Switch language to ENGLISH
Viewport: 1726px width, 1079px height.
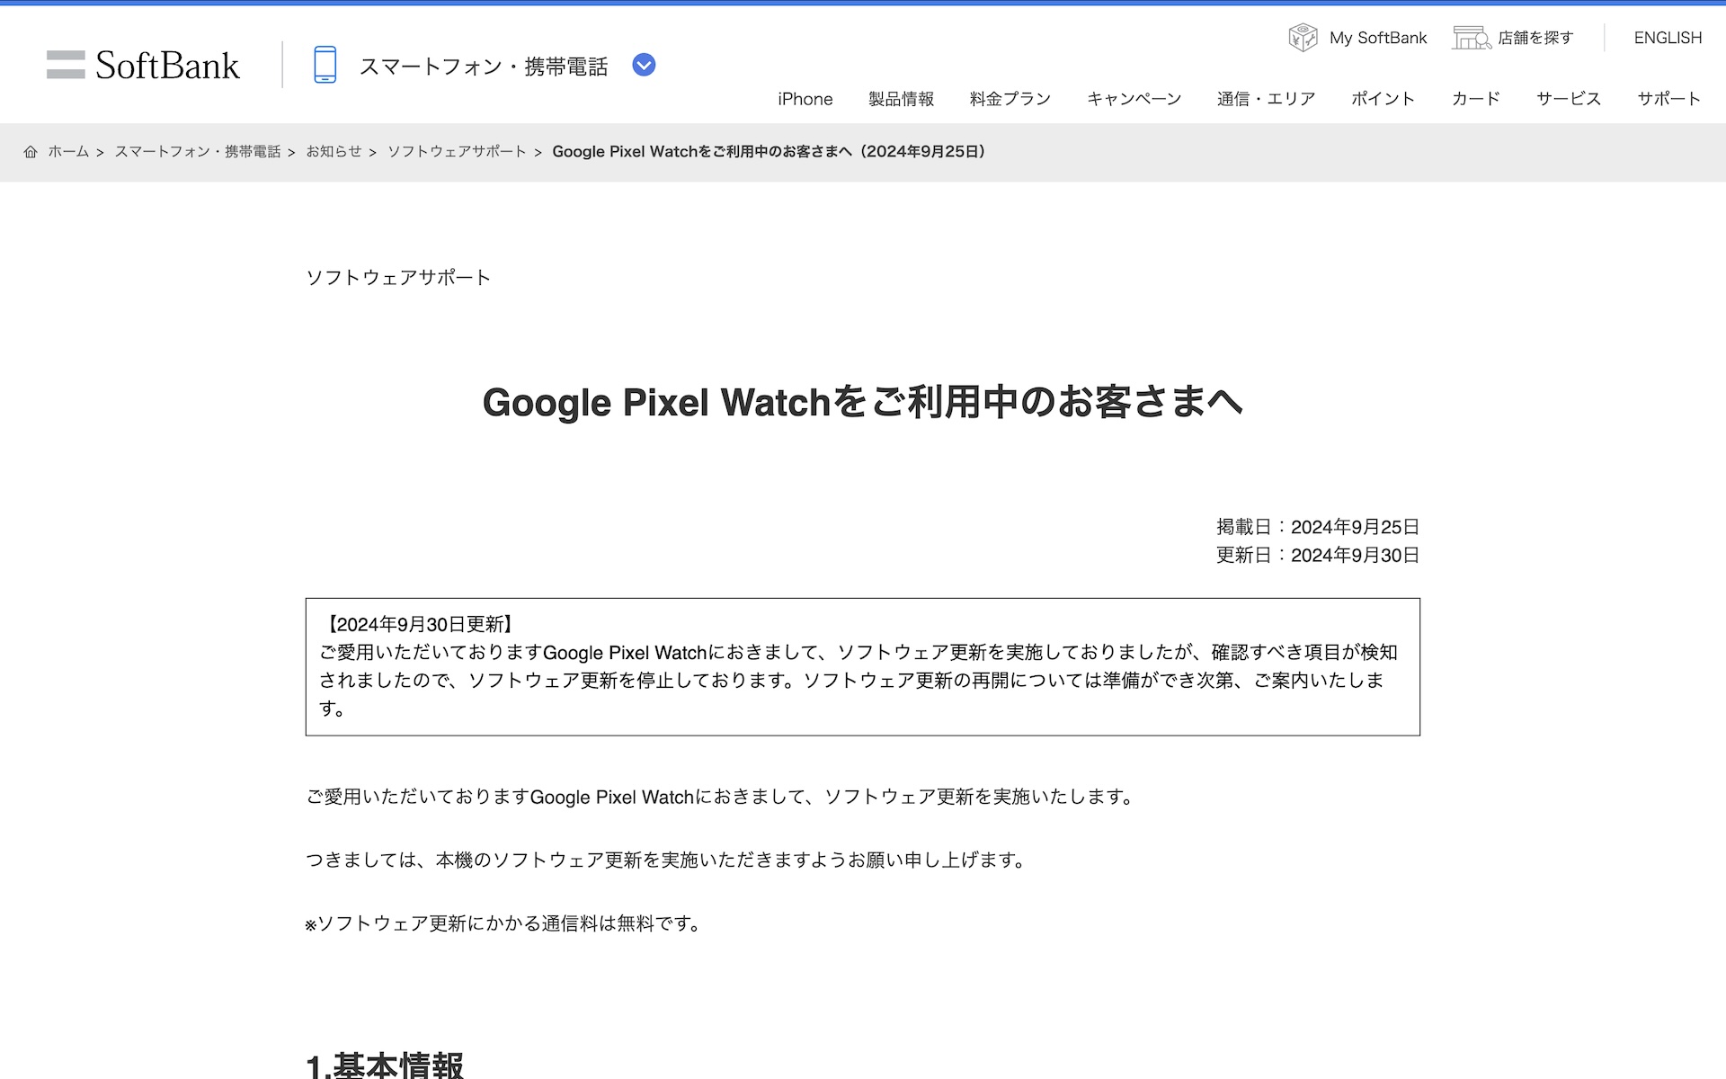pos(1668,38)
